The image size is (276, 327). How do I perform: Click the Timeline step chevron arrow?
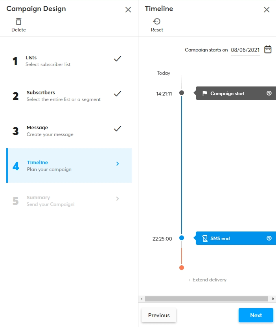pos(118,163)
